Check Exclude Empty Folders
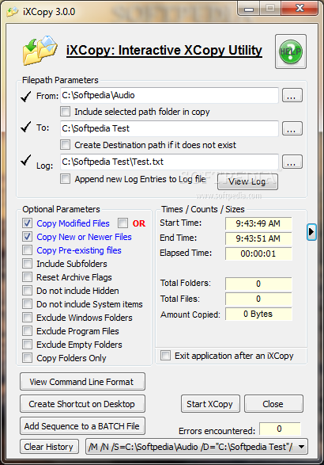 [27, 345]
